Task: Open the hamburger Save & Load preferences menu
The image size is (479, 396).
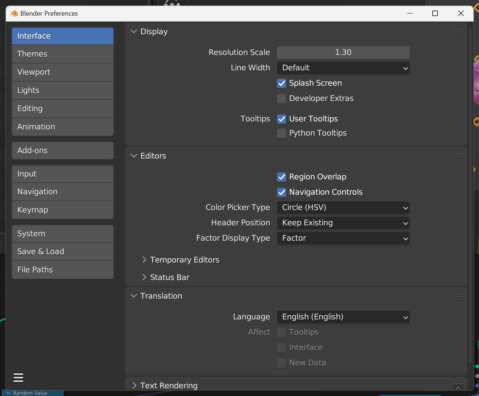Action: pos(18,377)
